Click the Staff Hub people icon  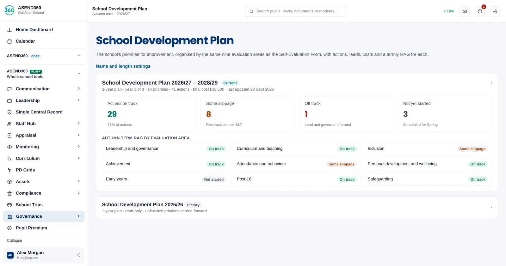point(9,124)
